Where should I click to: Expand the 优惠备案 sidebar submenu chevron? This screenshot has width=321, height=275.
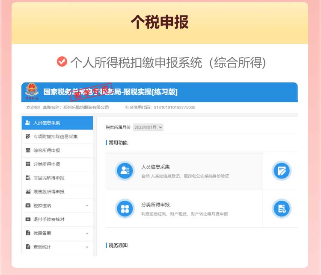[x=87, y=233]
